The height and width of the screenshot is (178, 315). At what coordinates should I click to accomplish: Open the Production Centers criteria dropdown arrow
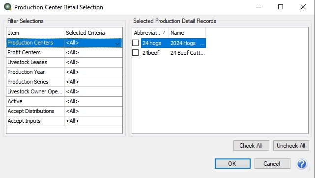click(117, 44)
